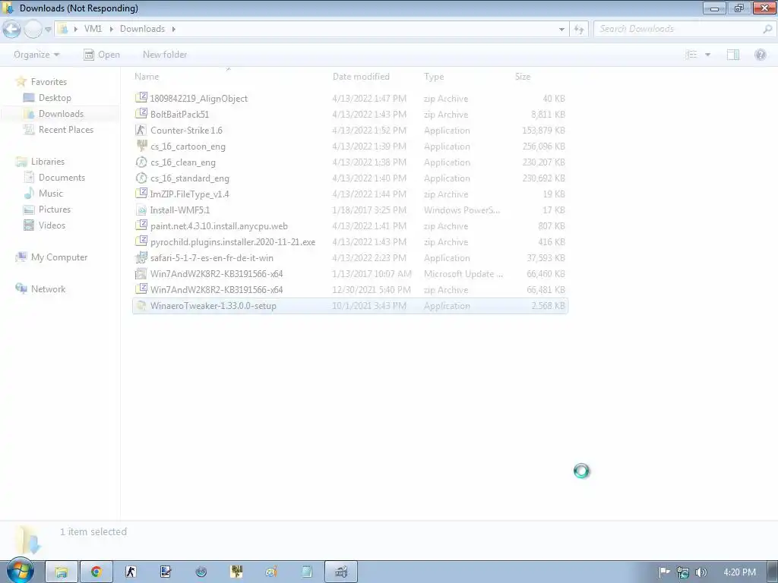
Task: Select the safari-5-1-7 installer icon
Action: tap(141, 257)
